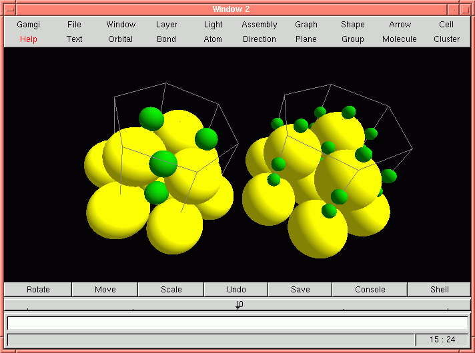
Task: Activate the Rotate button
Action: click(x=38, y=290)
